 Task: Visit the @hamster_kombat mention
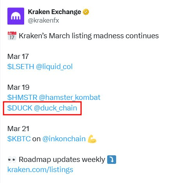70,98
